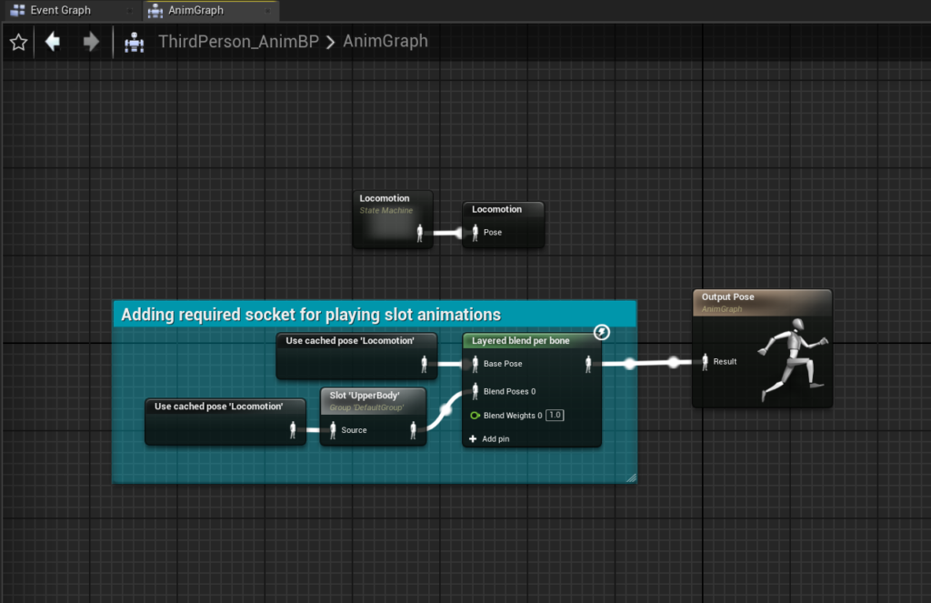Click the Base Pose input pin
The height and width of the screenshot is (603, 931).
pyautogui.click(x=474, y=364)
